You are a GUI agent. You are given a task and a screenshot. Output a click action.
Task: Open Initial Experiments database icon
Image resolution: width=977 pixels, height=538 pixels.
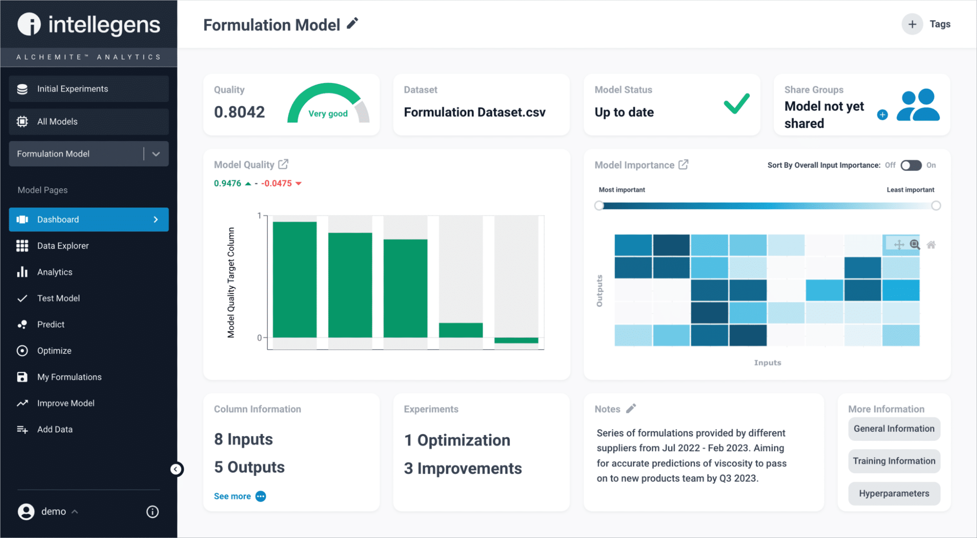(22, 89)
